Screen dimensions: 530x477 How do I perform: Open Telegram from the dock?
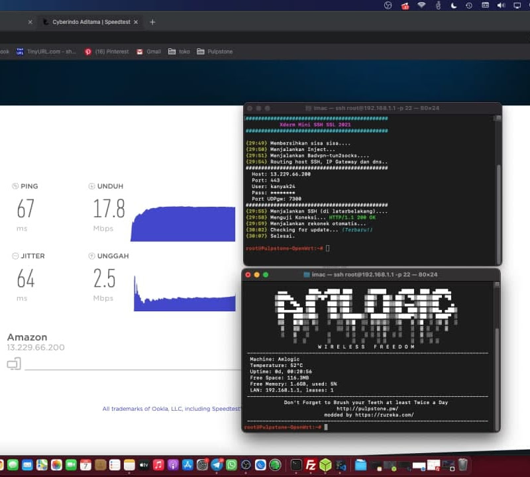(217, 465)
